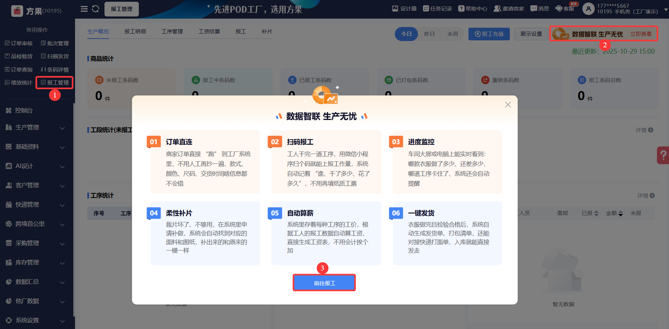Select 本周 time range

click(x=453, y=34)
